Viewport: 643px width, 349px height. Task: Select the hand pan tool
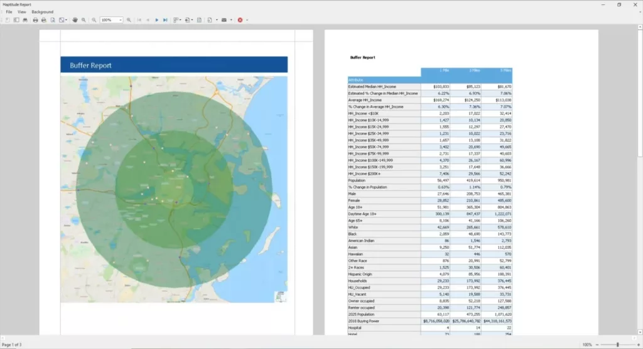click(75, 20)
